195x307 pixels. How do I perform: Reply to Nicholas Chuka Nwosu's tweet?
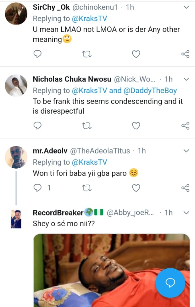point(38,125)
